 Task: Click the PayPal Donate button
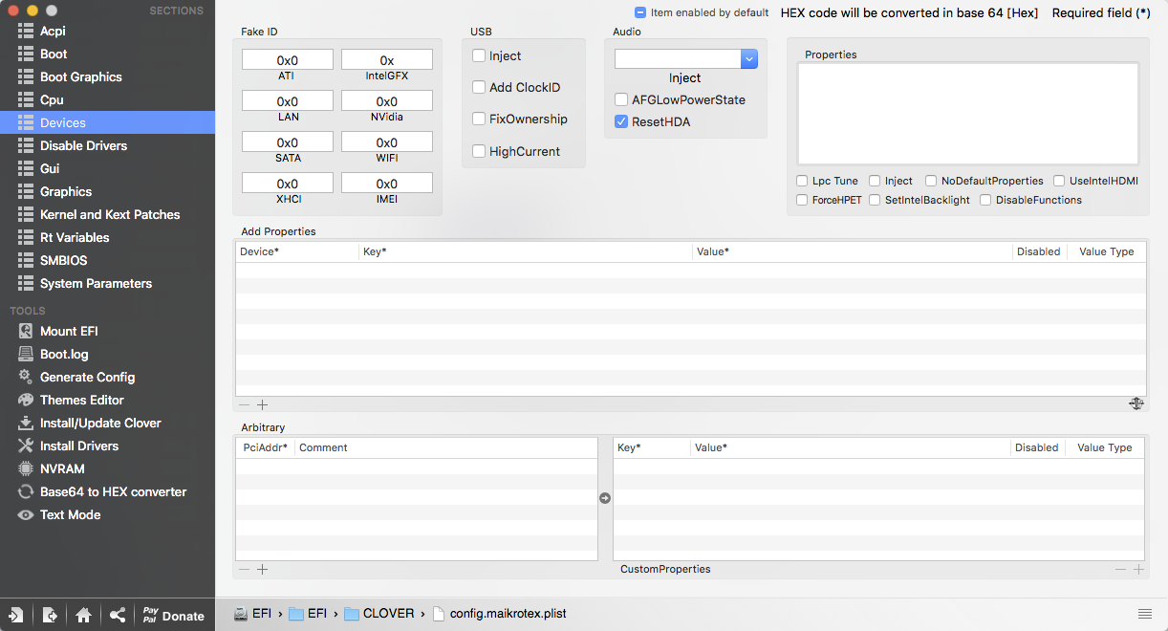(x=173, y=616)
